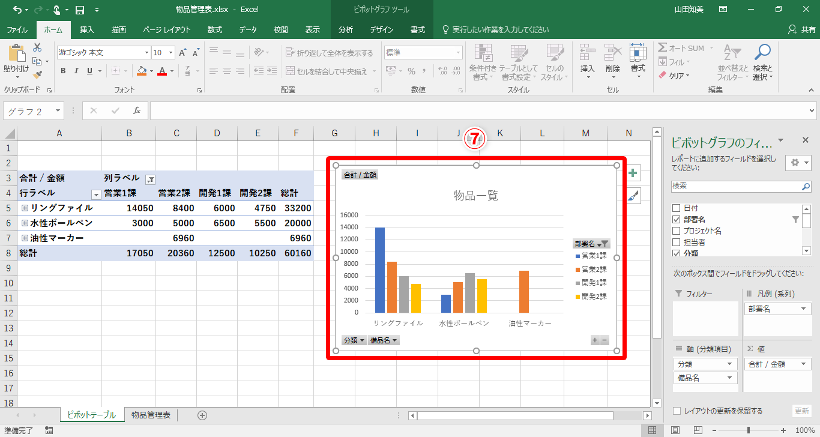Open the ファイル tab
The height and width of the screenshot is (437, 820).
(17, 29)
